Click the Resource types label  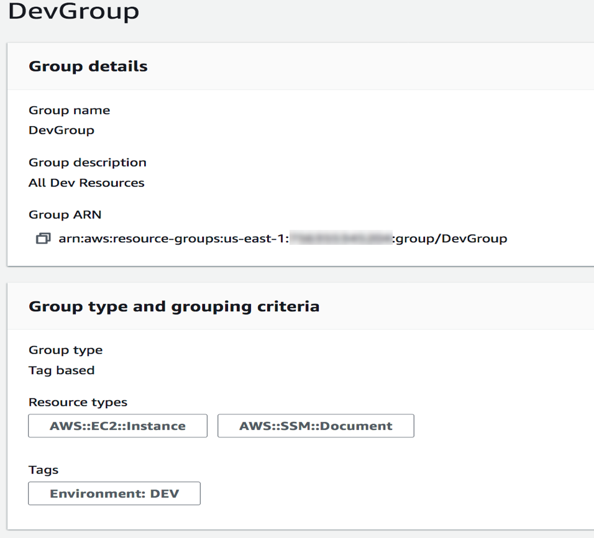click(77, 402)
